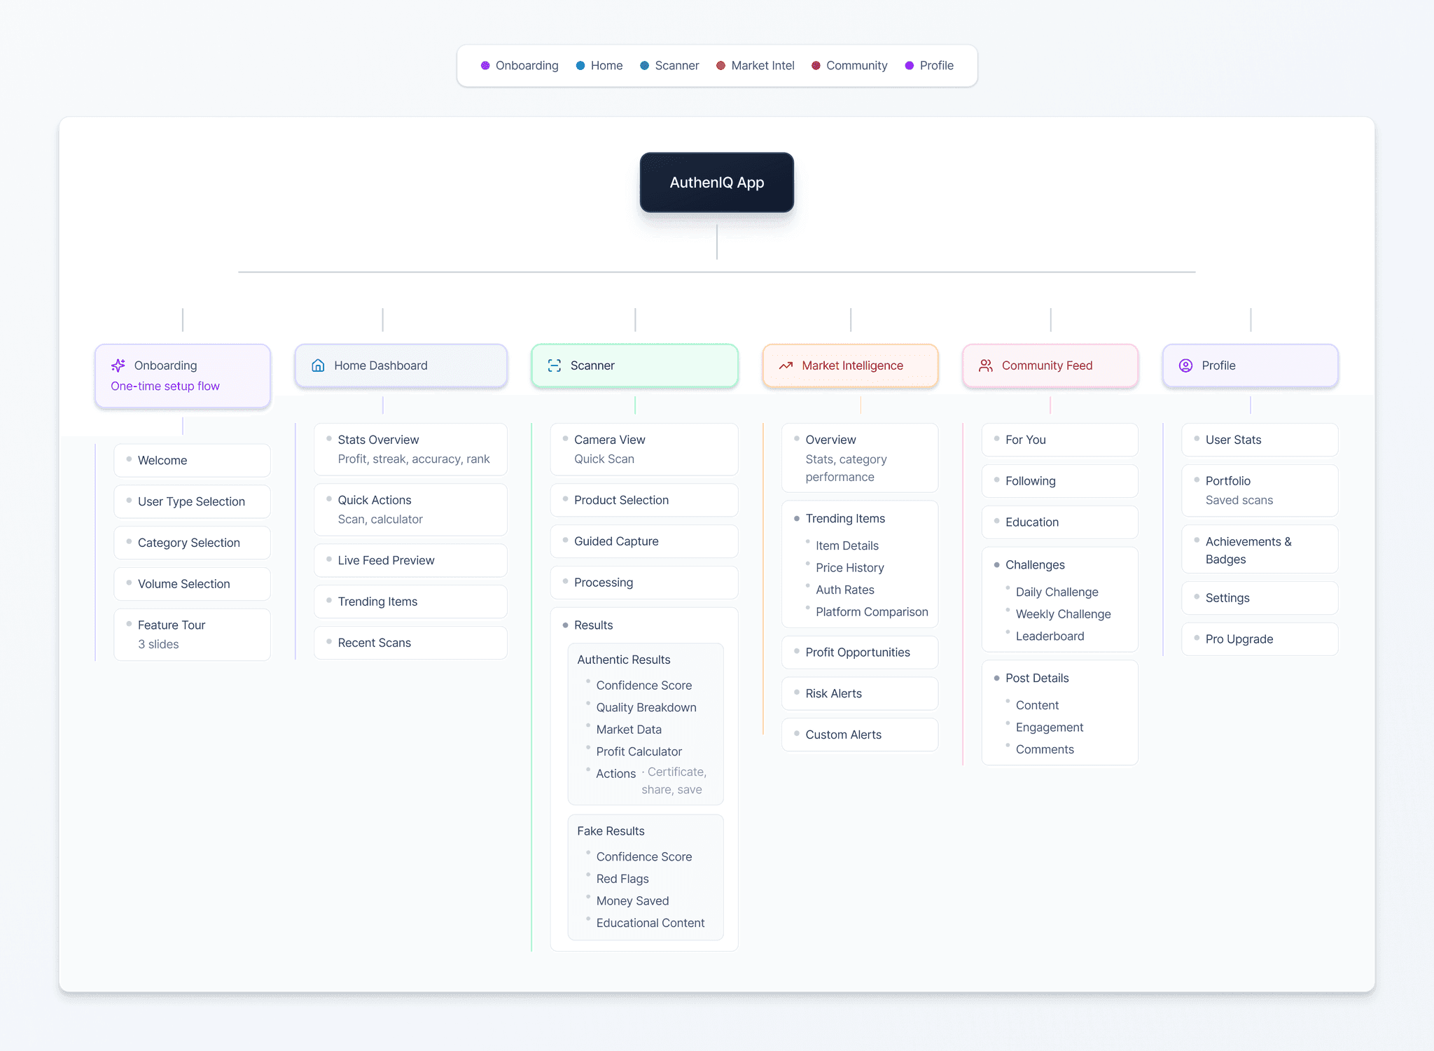Click the Onboarding sparkle icon

(118, 366)
